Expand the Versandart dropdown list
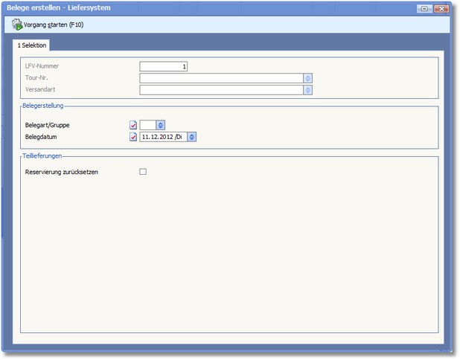Viewport: 460px width, 360px height. [x=307, y=90]
